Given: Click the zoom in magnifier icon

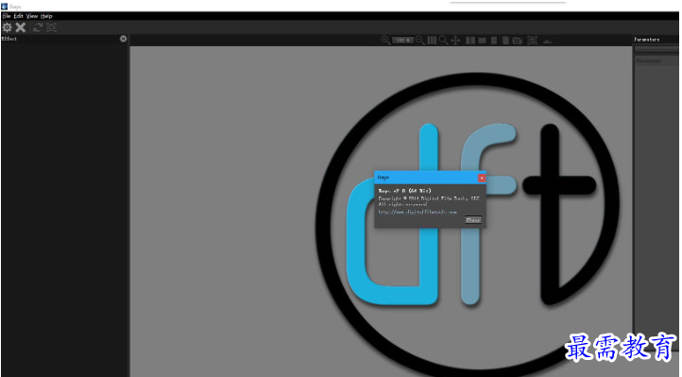Looking at the screenshot, I should [x=385, y=41].
